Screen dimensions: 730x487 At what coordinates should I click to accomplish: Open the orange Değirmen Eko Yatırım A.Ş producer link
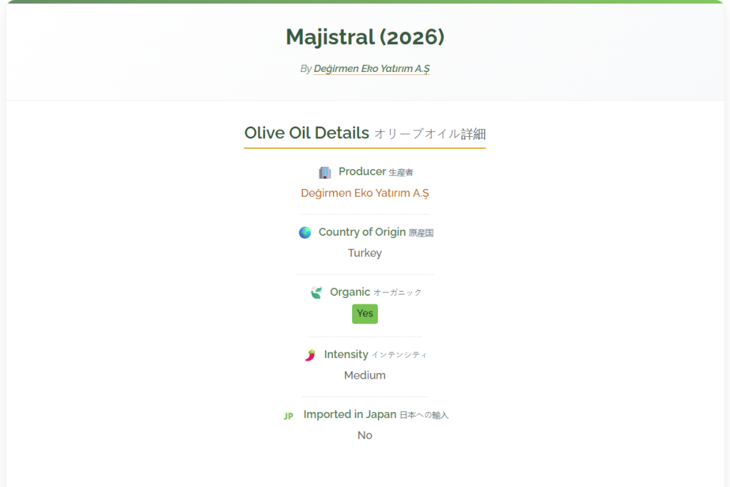365,193
